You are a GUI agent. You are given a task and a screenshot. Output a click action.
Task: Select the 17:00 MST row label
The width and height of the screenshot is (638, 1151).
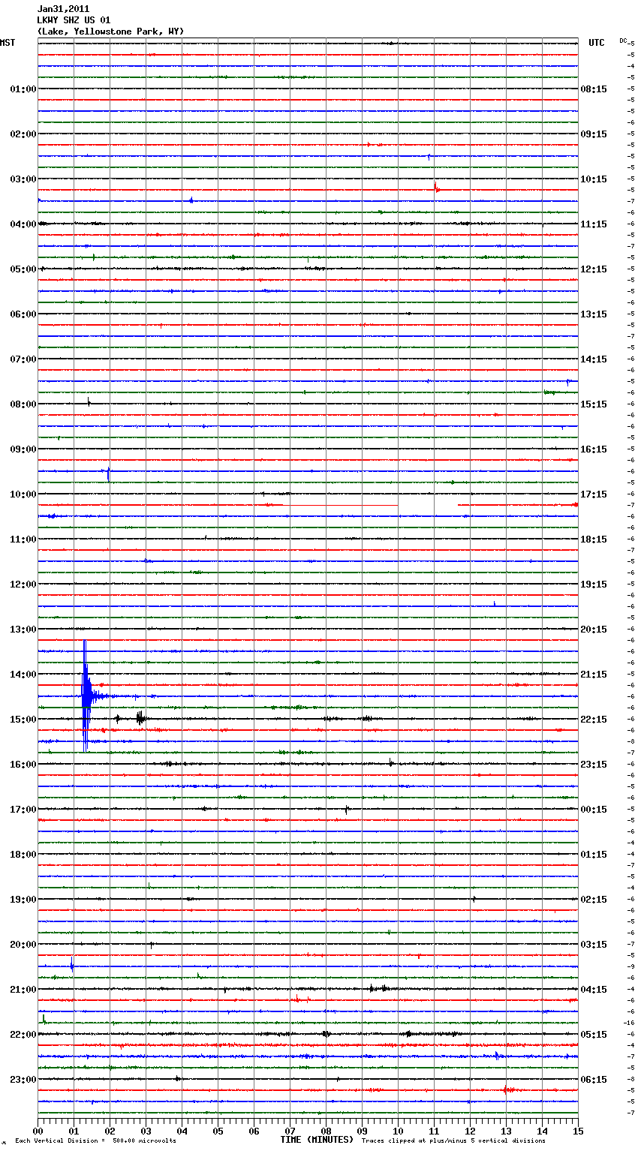point(23,810)
